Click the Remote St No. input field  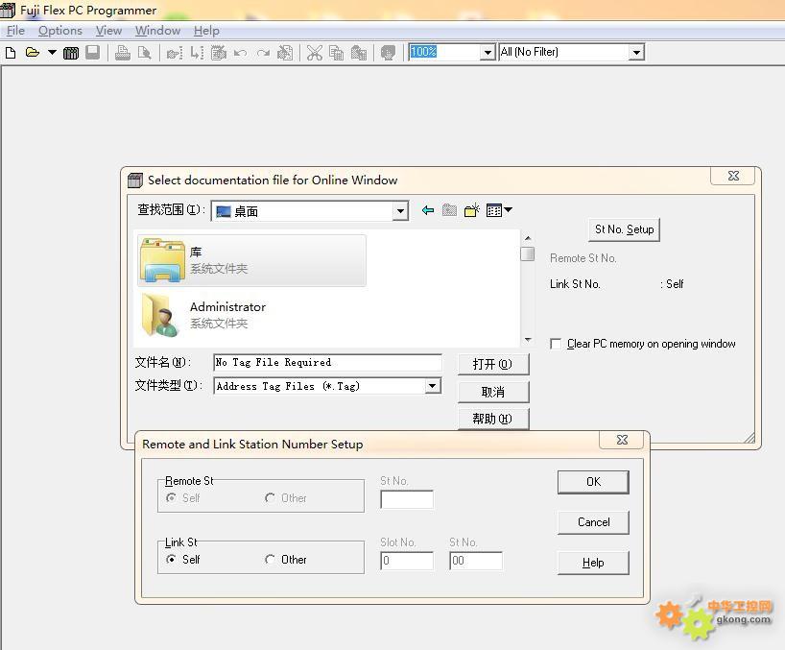tap(407, 499)
